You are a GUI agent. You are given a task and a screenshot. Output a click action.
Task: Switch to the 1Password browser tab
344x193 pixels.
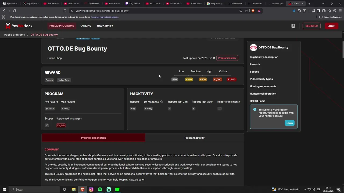[255, 3]
